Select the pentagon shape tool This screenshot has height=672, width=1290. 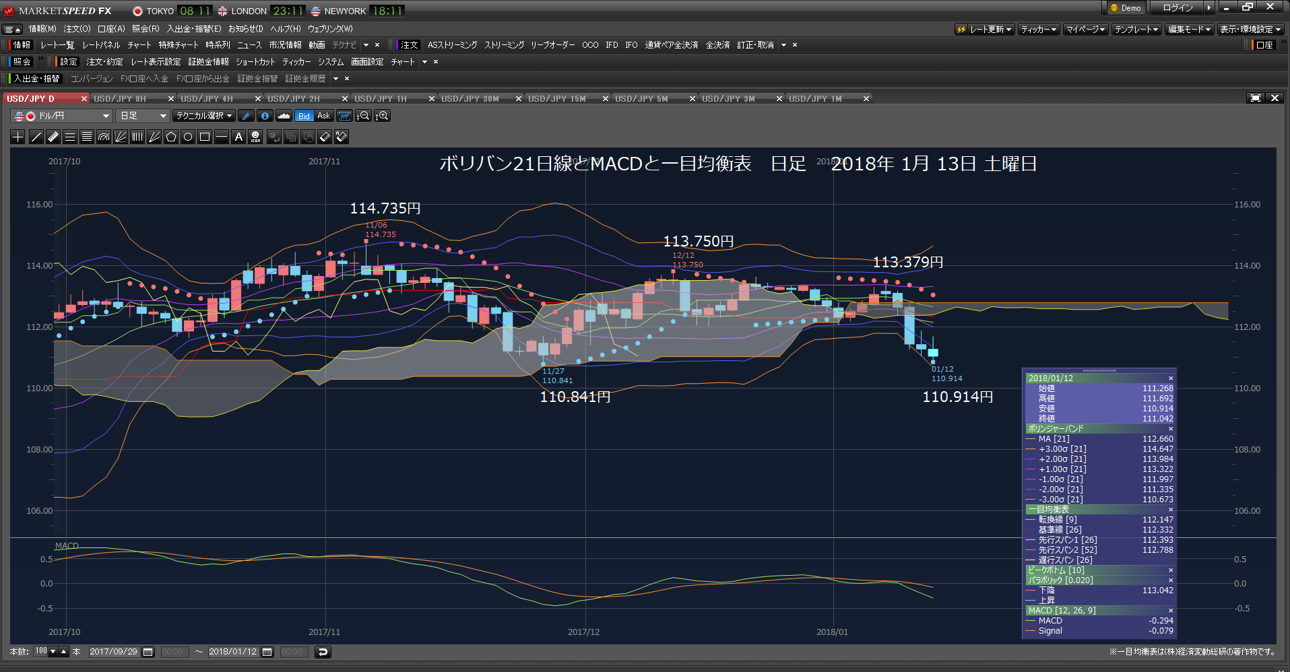point(171,137)
